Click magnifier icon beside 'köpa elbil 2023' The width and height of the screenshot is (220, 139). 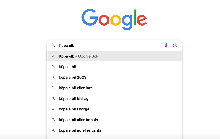(53, 77)
